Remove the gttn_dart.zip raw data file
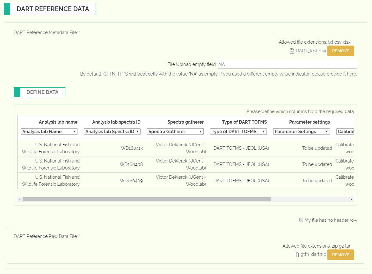This screenshot has height=274, width=372. 340,255
